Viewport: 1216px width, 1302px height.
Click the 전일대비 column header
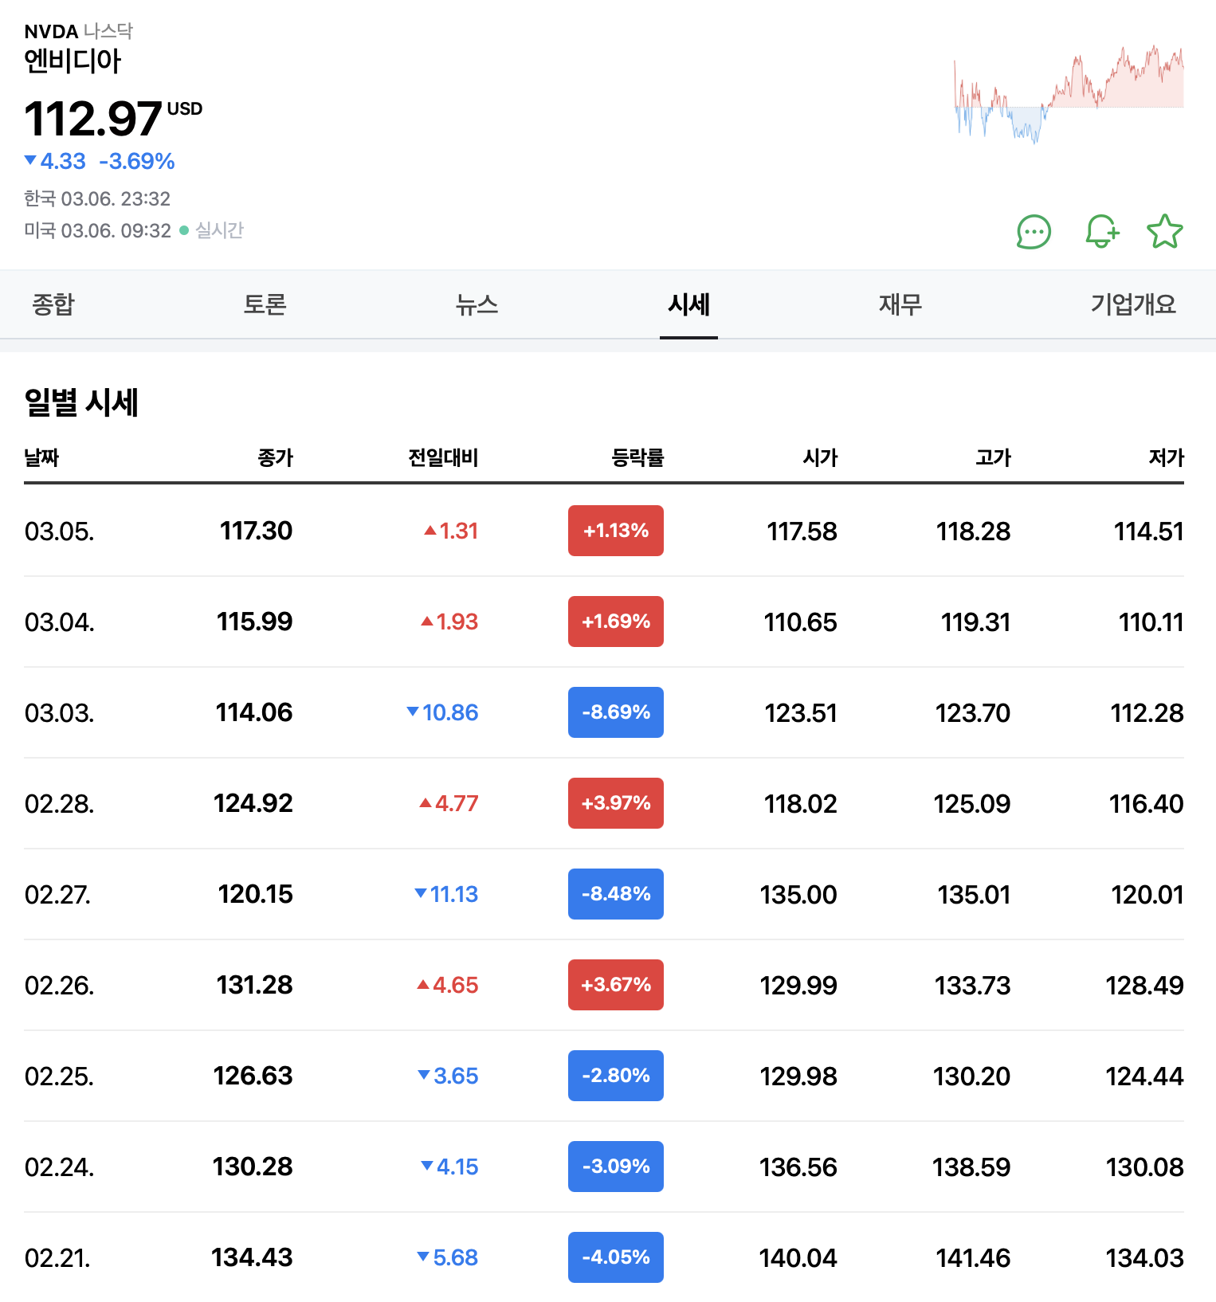coord(443,458)
